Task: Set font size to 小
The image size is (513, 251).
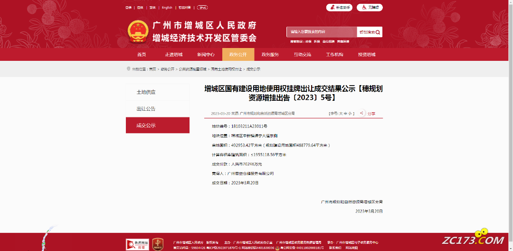Action: 350,114
